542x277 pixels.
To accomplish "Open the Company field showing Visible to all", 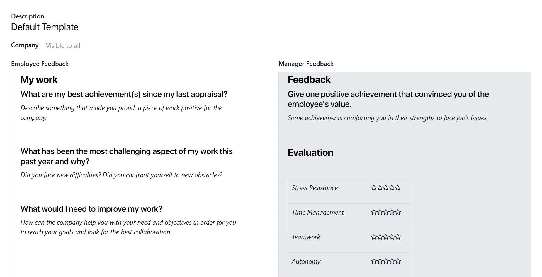I will pos(63,46).
